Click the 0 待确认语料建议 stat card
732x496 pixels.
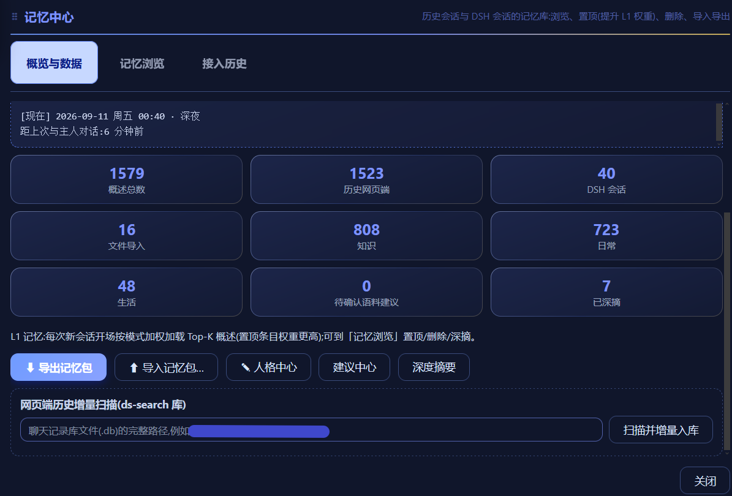tap(366, 292)
